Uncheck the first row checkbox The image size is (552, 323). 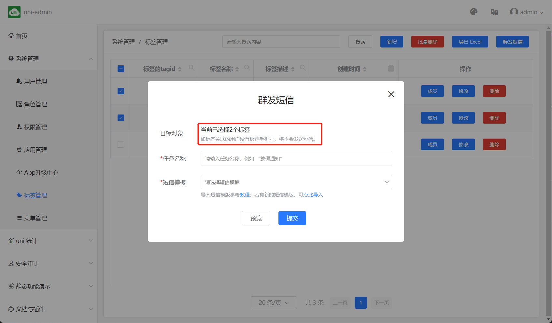click(121, 91)
